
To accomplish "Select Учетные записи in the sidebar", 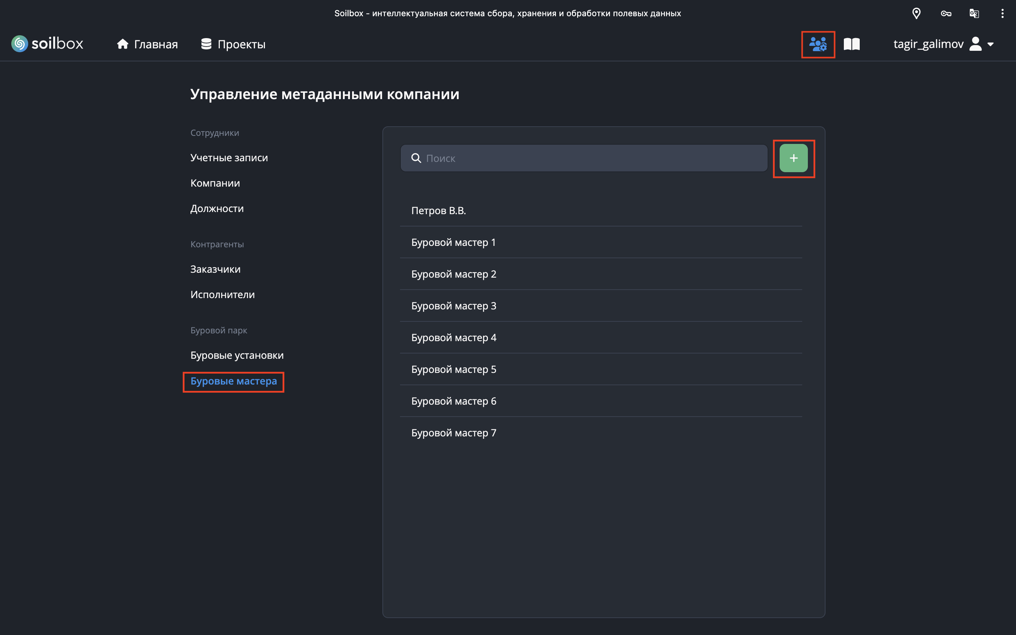I will 229,157.
